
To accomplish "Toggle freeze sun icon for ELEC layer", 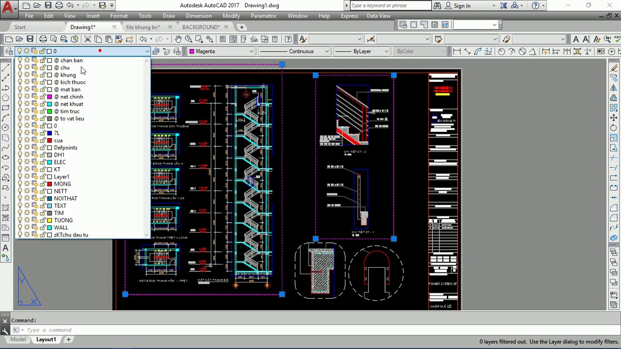I will pyautogui.click(x=27, y=162).
